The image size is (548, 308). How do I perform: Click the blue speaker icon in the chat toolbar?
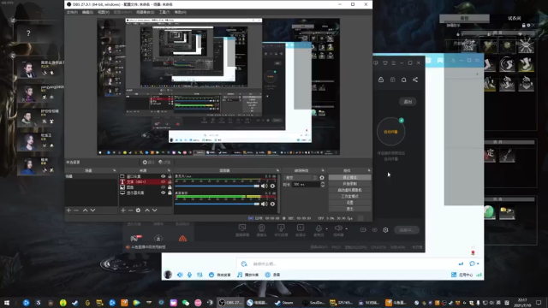click(180, 275)
